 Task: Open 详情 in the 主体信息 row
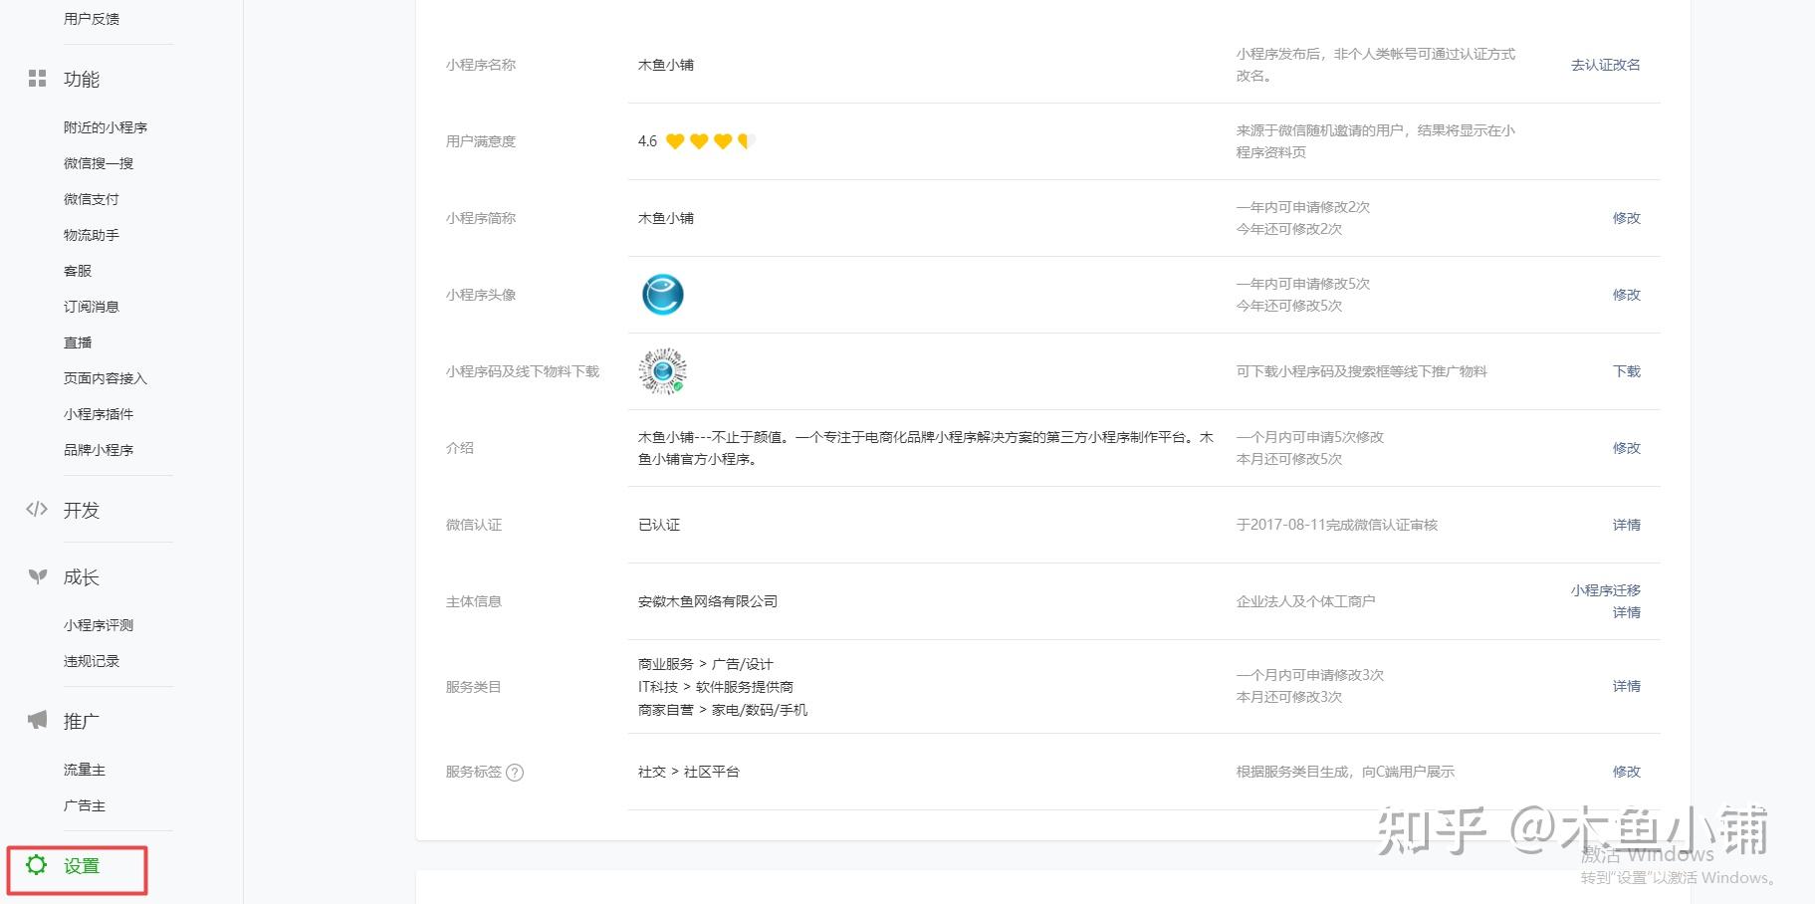point(1627,612)
